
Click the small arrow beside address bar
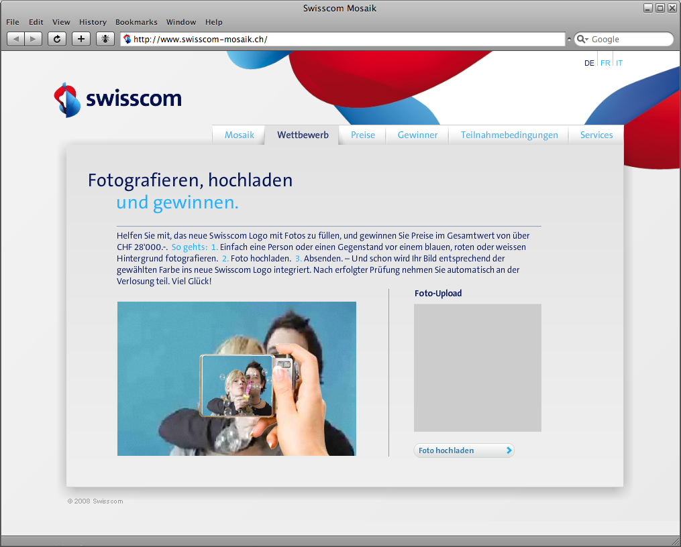569,39
